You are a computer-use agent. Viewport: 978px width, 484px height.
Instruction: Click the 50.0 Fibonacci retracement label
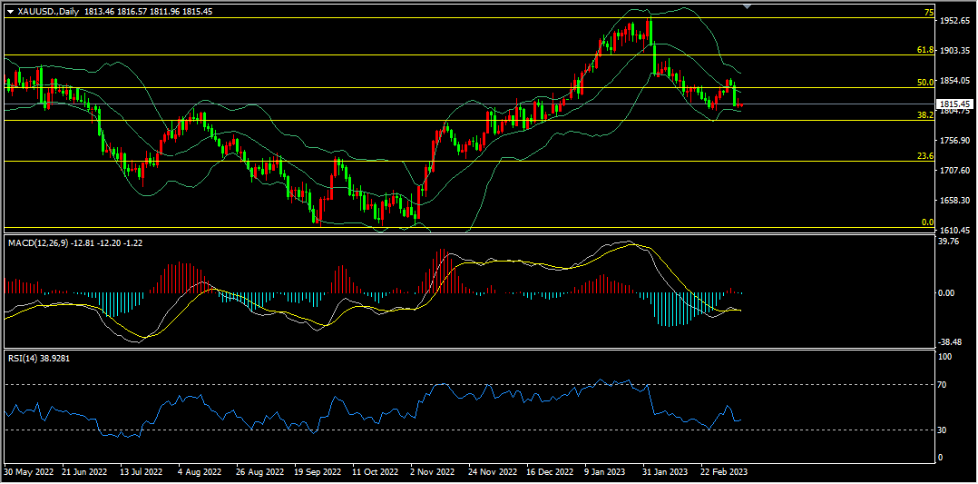[926, 83]
